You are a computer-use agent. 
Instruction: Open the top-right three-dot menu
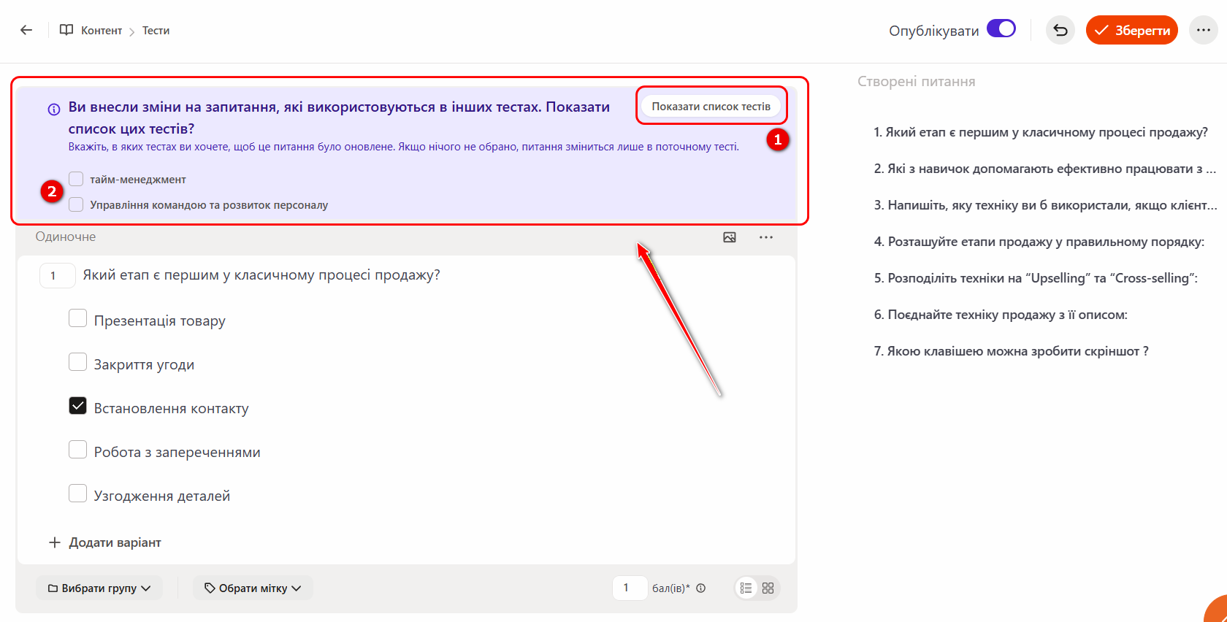coord(1204,30)
